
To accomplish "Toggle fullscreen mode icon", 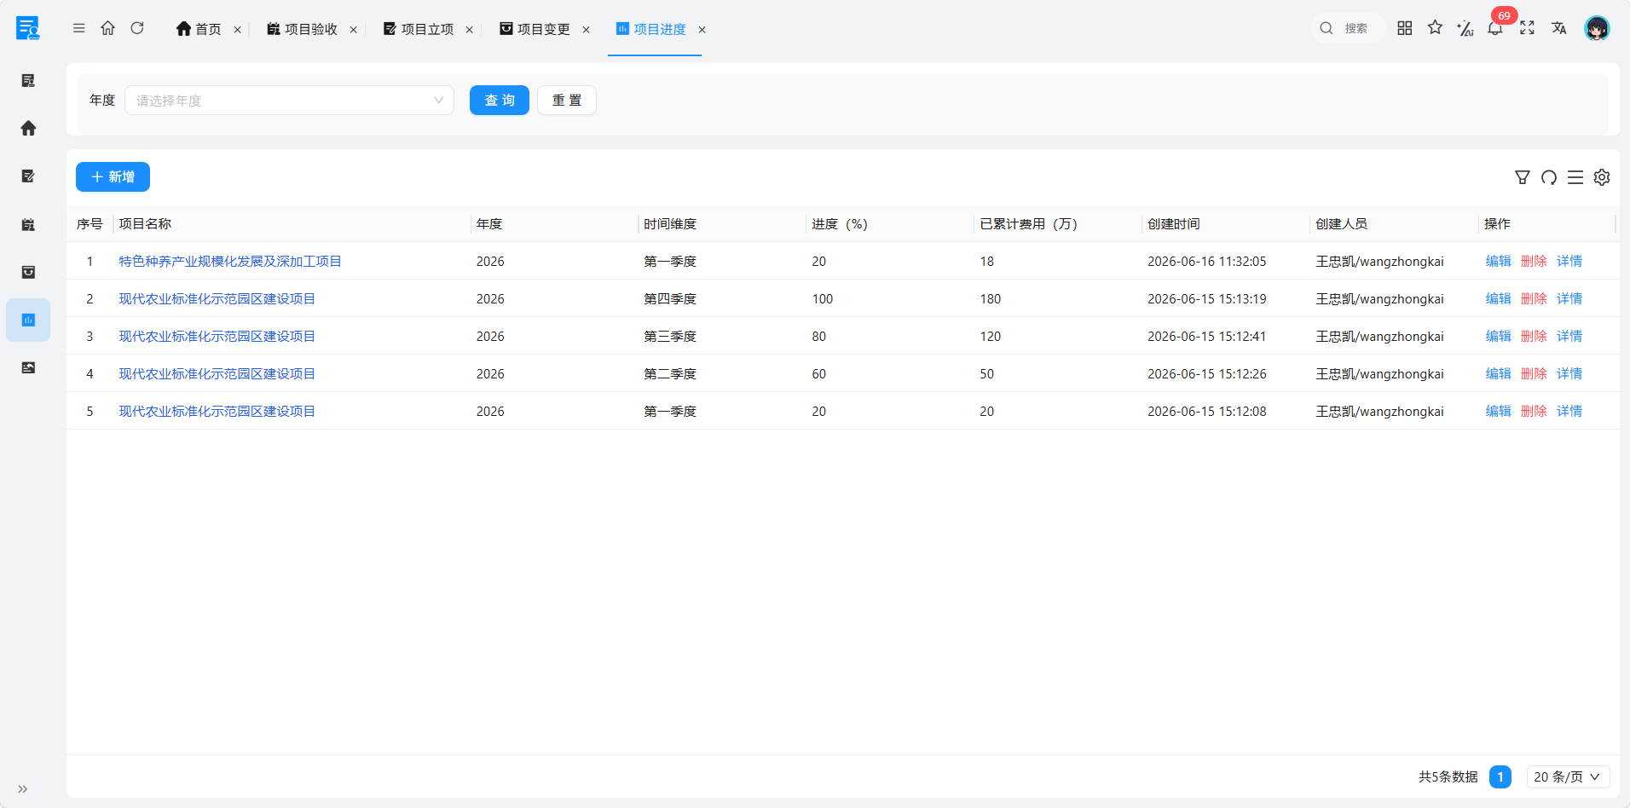I will pyautogui.click(x=1527, y=28).
